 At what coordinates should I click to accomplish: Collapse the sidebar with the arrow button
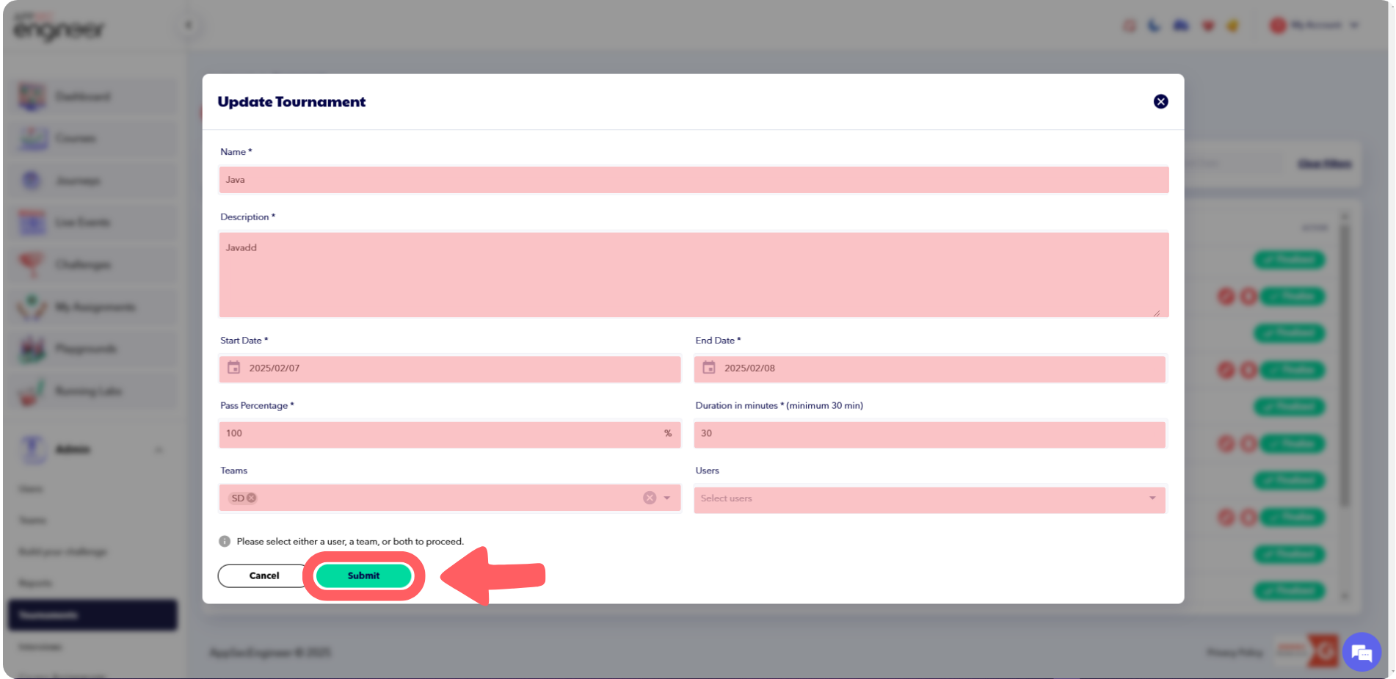[x=189, y=24]
